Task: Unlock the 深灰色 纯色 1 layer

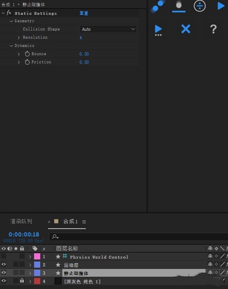Action: click(22, 281)
